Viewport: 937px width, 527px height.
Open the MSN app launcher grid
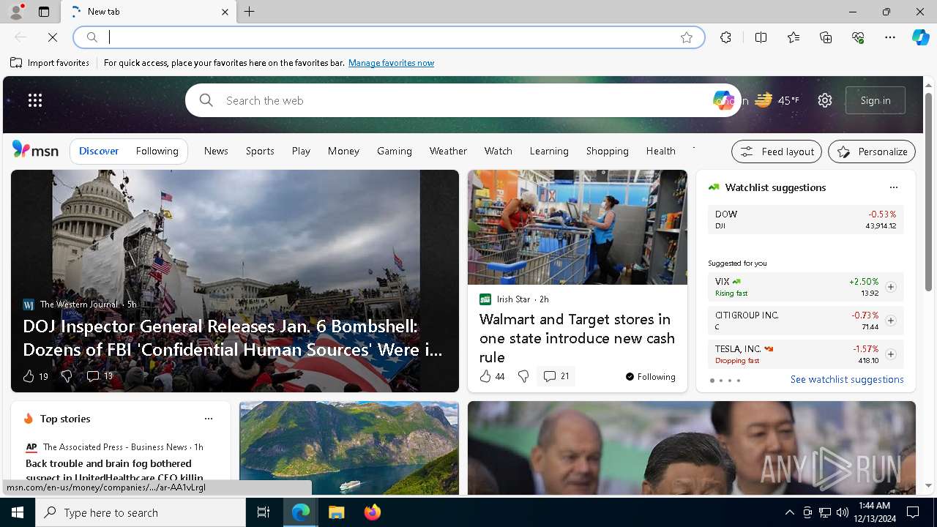(35, 100)
